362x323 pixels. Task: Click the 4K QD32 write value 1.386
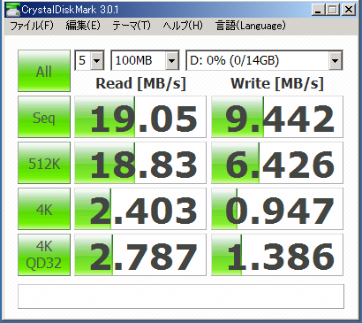click(x=277, y=255)
